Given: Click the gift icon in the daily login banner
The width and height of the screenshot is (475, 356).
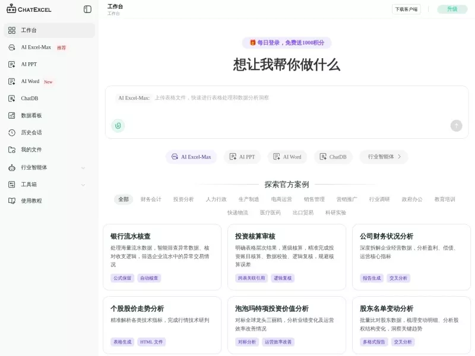Looking at the screenshot, I should pos(253,42).
